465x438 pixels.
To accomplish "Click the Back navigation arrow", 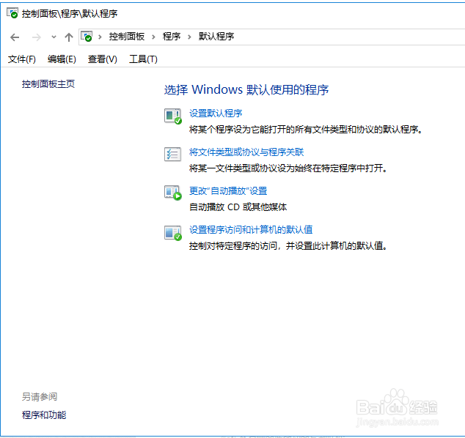I will [15, 37].
